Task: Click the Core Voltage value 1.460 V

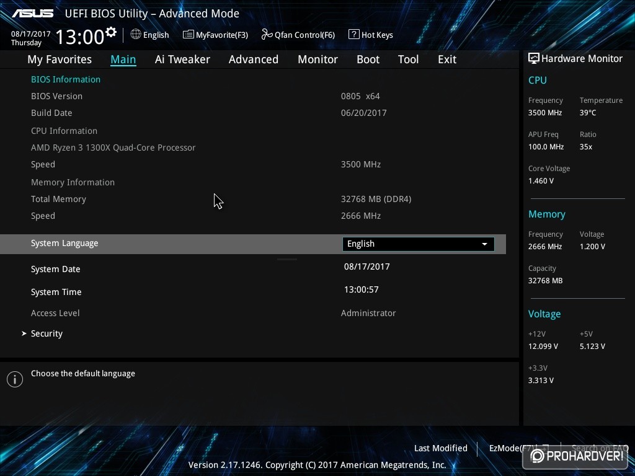Action: (x=541, y=181)
